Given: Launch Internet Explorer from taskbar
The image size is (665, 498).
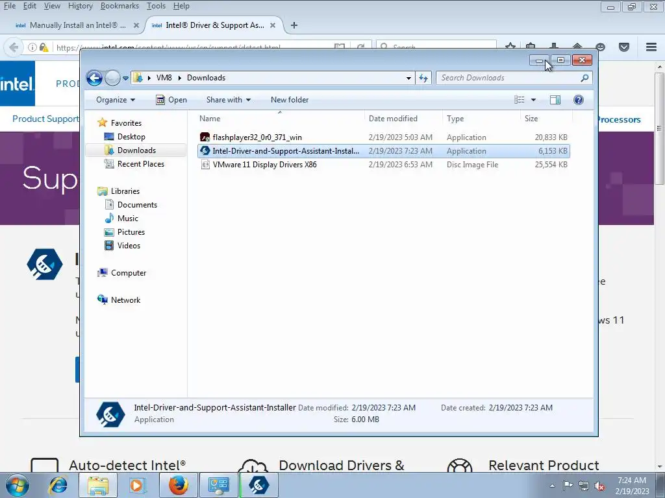Looking at the screenshot, I should [58, 485].
